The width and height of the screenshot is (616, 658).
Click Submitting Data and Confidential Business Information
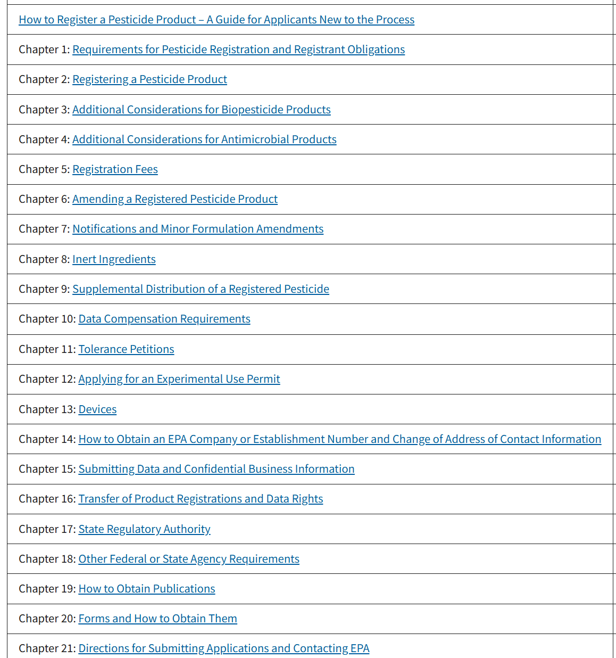pyautogui.click(x=216, y=469)
